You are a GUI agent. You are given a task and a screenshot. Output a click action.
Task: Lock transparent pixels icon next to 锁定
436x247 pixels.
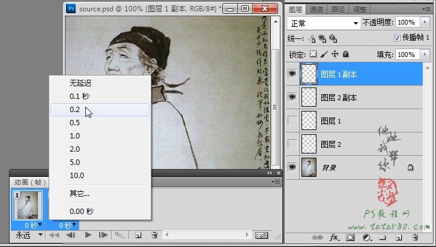[313, 54]
